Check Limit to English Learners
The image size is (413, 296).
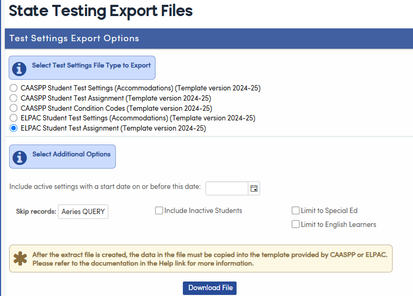[296, 224]
